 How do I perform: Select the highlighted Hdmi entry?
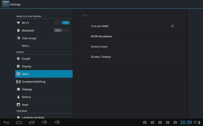pyautogui.click(x=44, y=74)
